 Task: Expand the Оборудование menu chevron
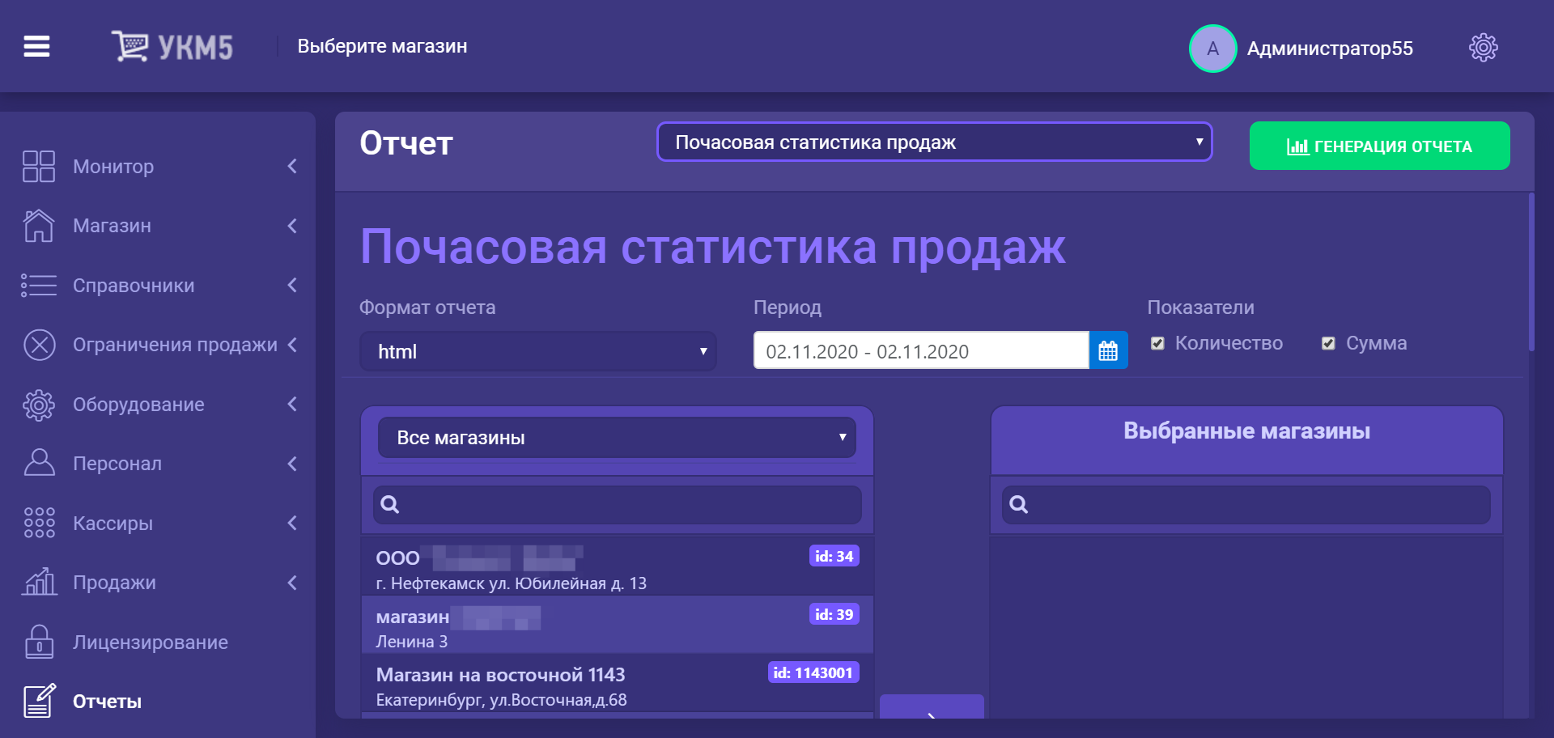tap(292, 404)
